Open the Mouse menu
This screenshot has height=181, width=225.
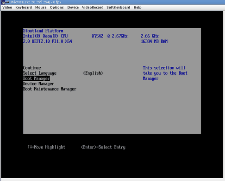pyautogui.click(x=41, y=7)
